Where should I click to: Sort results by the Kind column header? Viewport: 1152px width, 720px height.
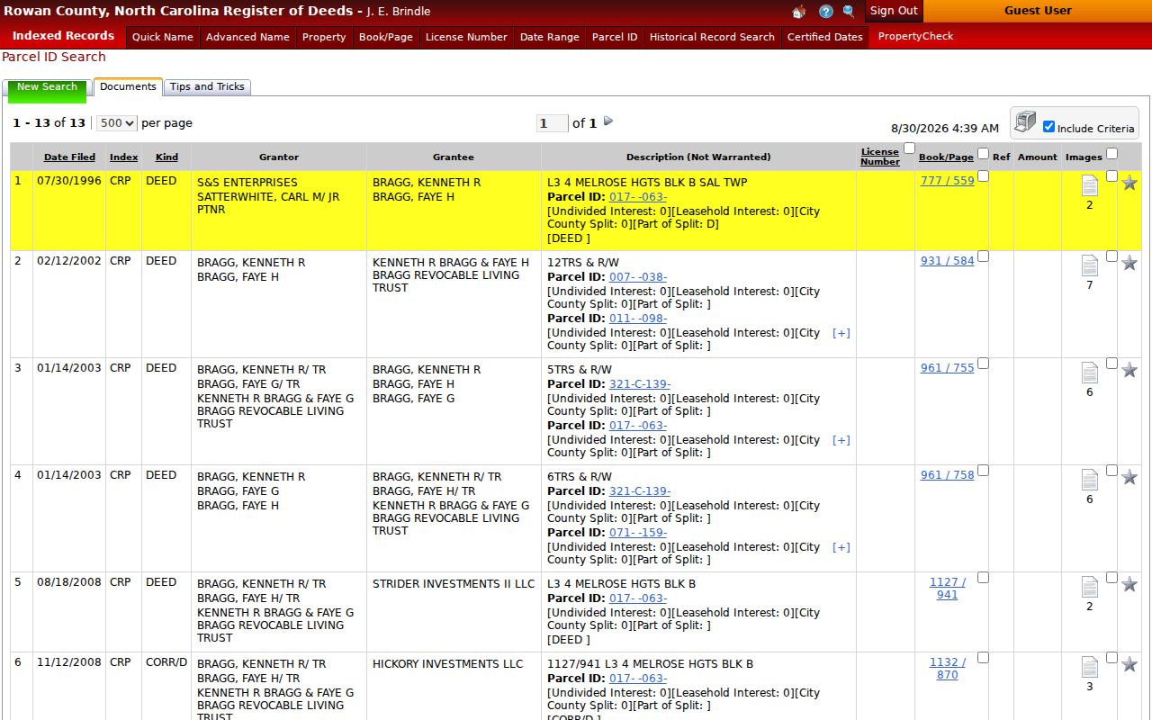(x=166, y=157)
